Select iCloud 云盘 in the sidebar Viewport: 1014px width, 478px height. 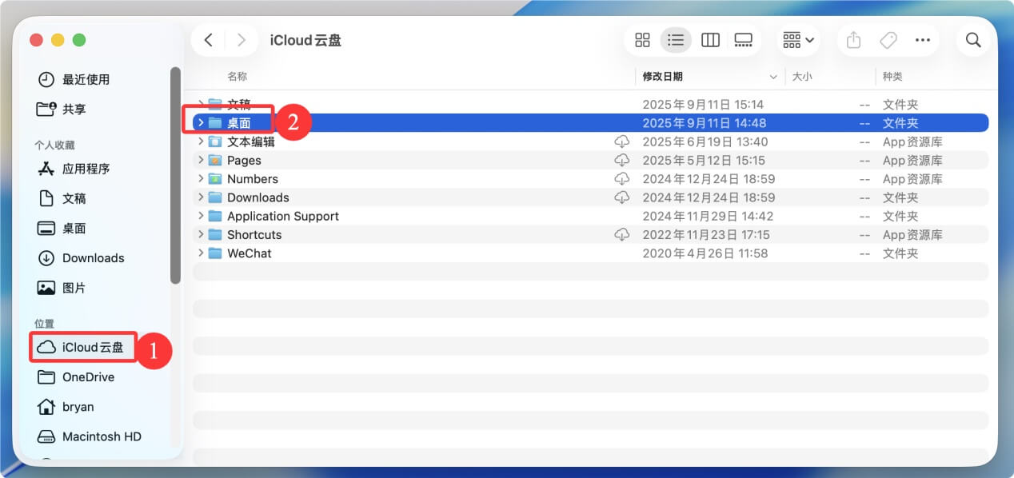82,348
